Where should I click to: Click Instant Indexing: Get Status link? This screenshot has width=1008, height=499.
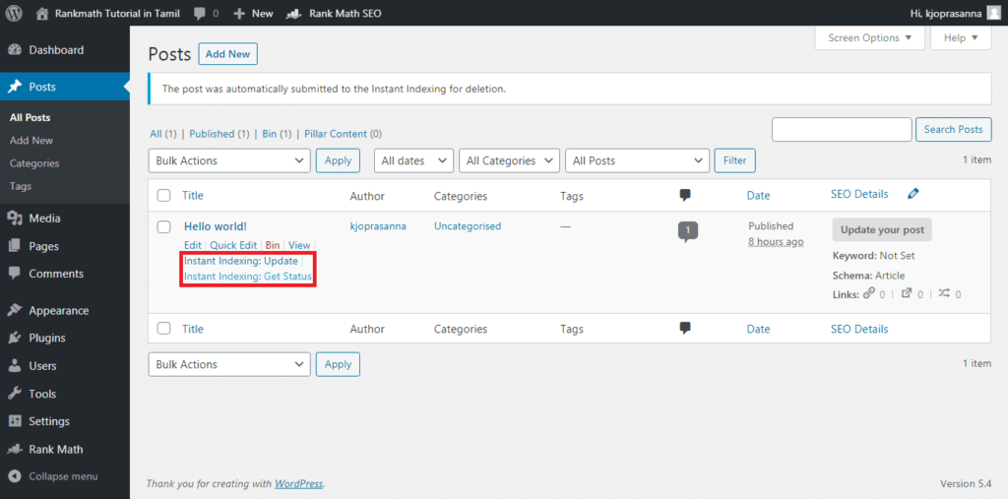pyautogui.click(x=248, y=277)
